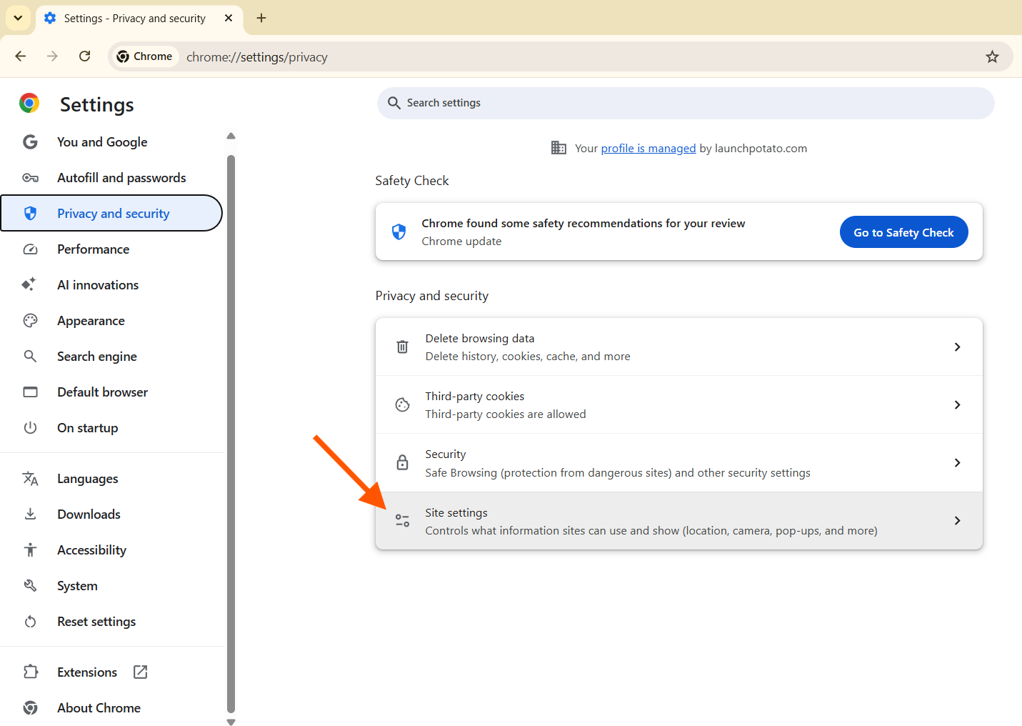1022x726 pixels.
Task: Open the tab search dropdown arrow
Action: click(18, 18)
